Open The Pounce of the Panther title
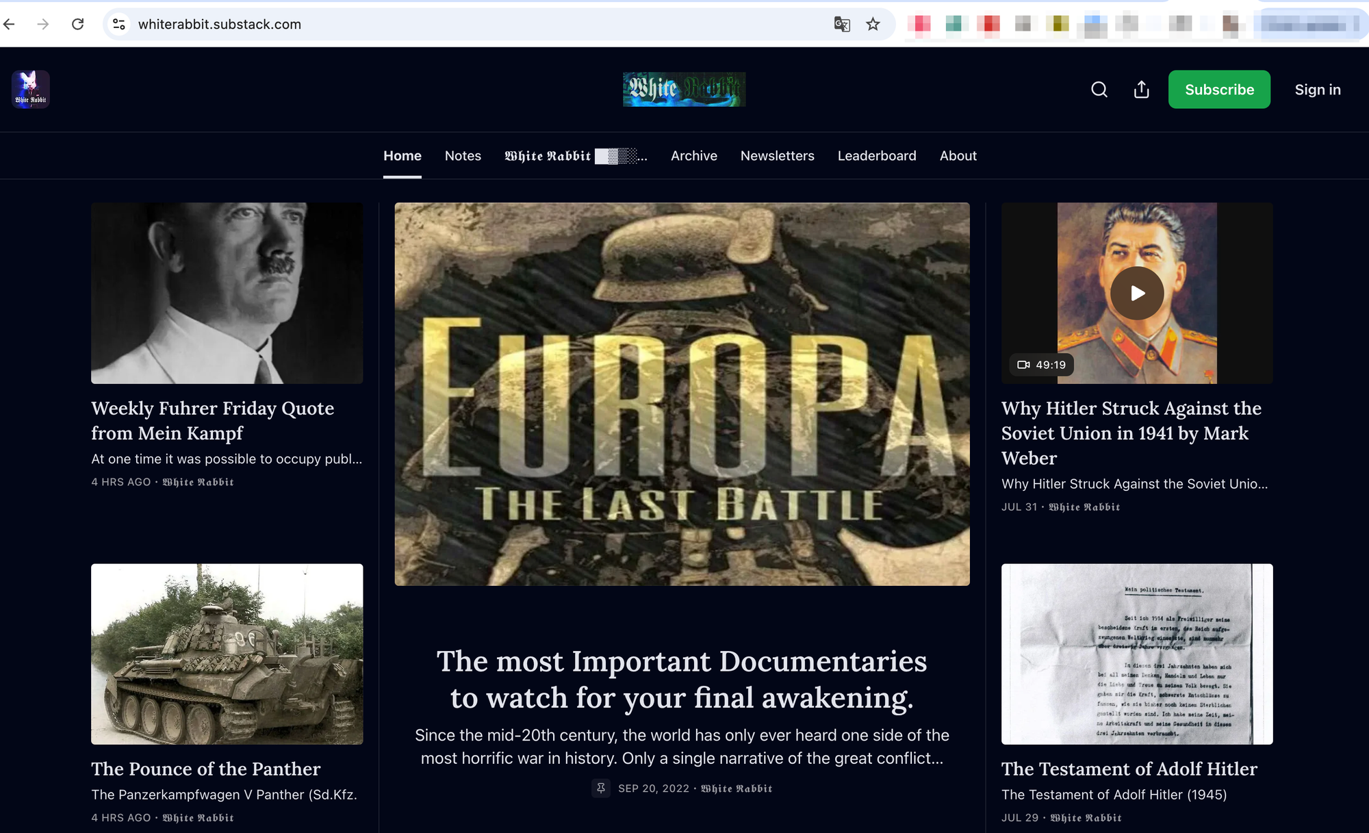Image resolution: width=1369 pixels, height=833 pixels. coord(206,769)
